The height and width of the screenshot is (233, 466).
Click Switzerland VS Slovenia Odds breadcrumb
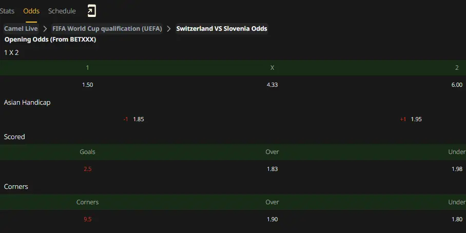point(222,29)
